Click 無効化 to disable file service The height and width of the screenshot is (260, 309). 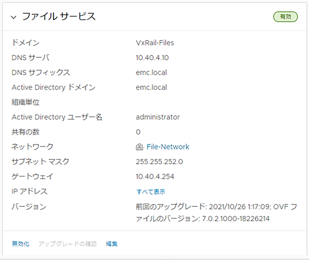21,244
